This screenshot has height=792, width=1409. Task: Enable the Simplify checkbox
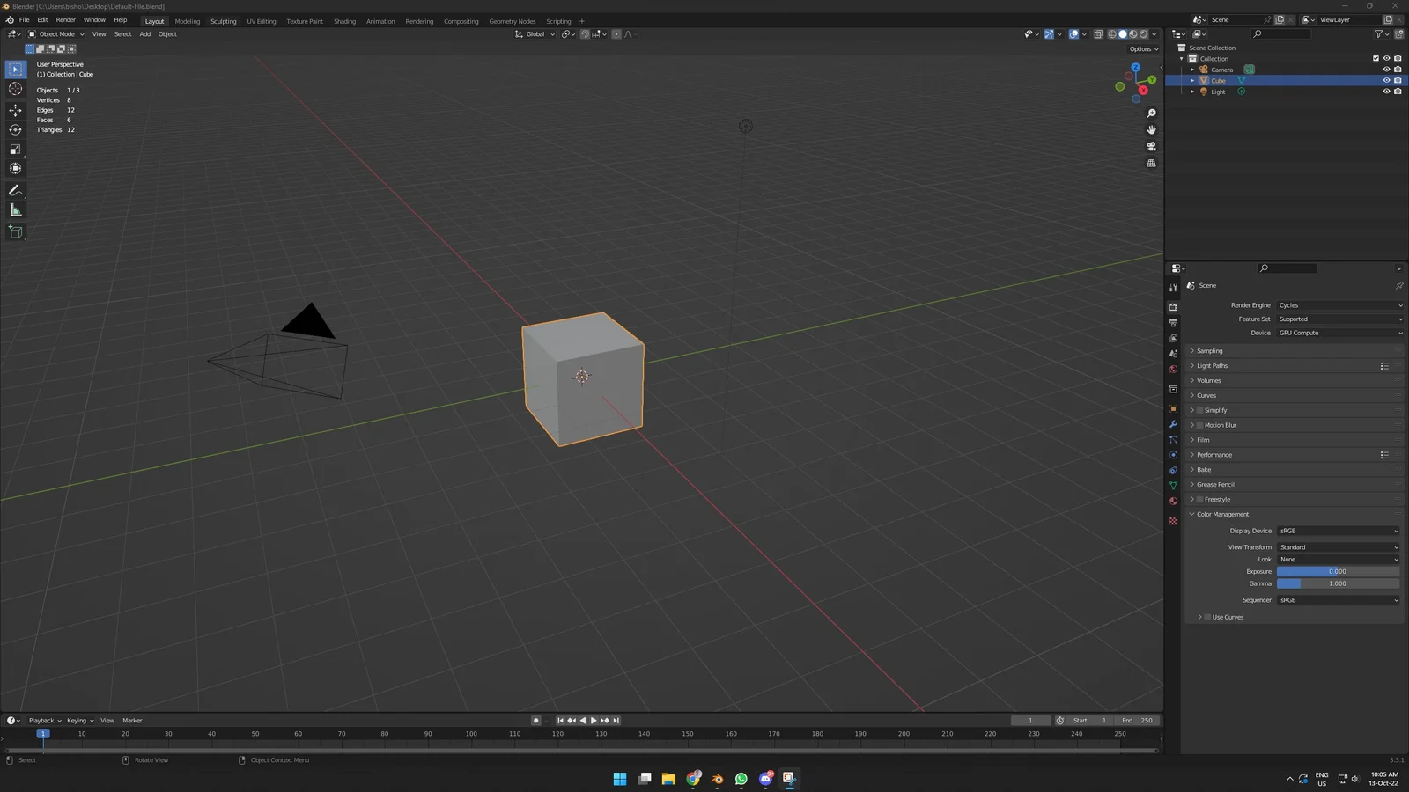pyautogui.click(x=1199, y=410)
